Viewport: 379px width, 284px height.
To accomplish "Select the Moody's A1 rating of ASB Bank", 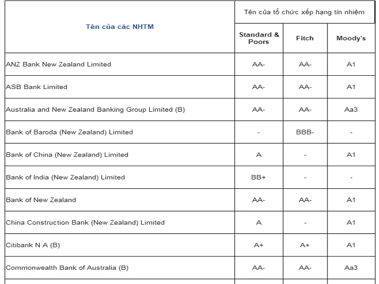I will tap(351, 87).
